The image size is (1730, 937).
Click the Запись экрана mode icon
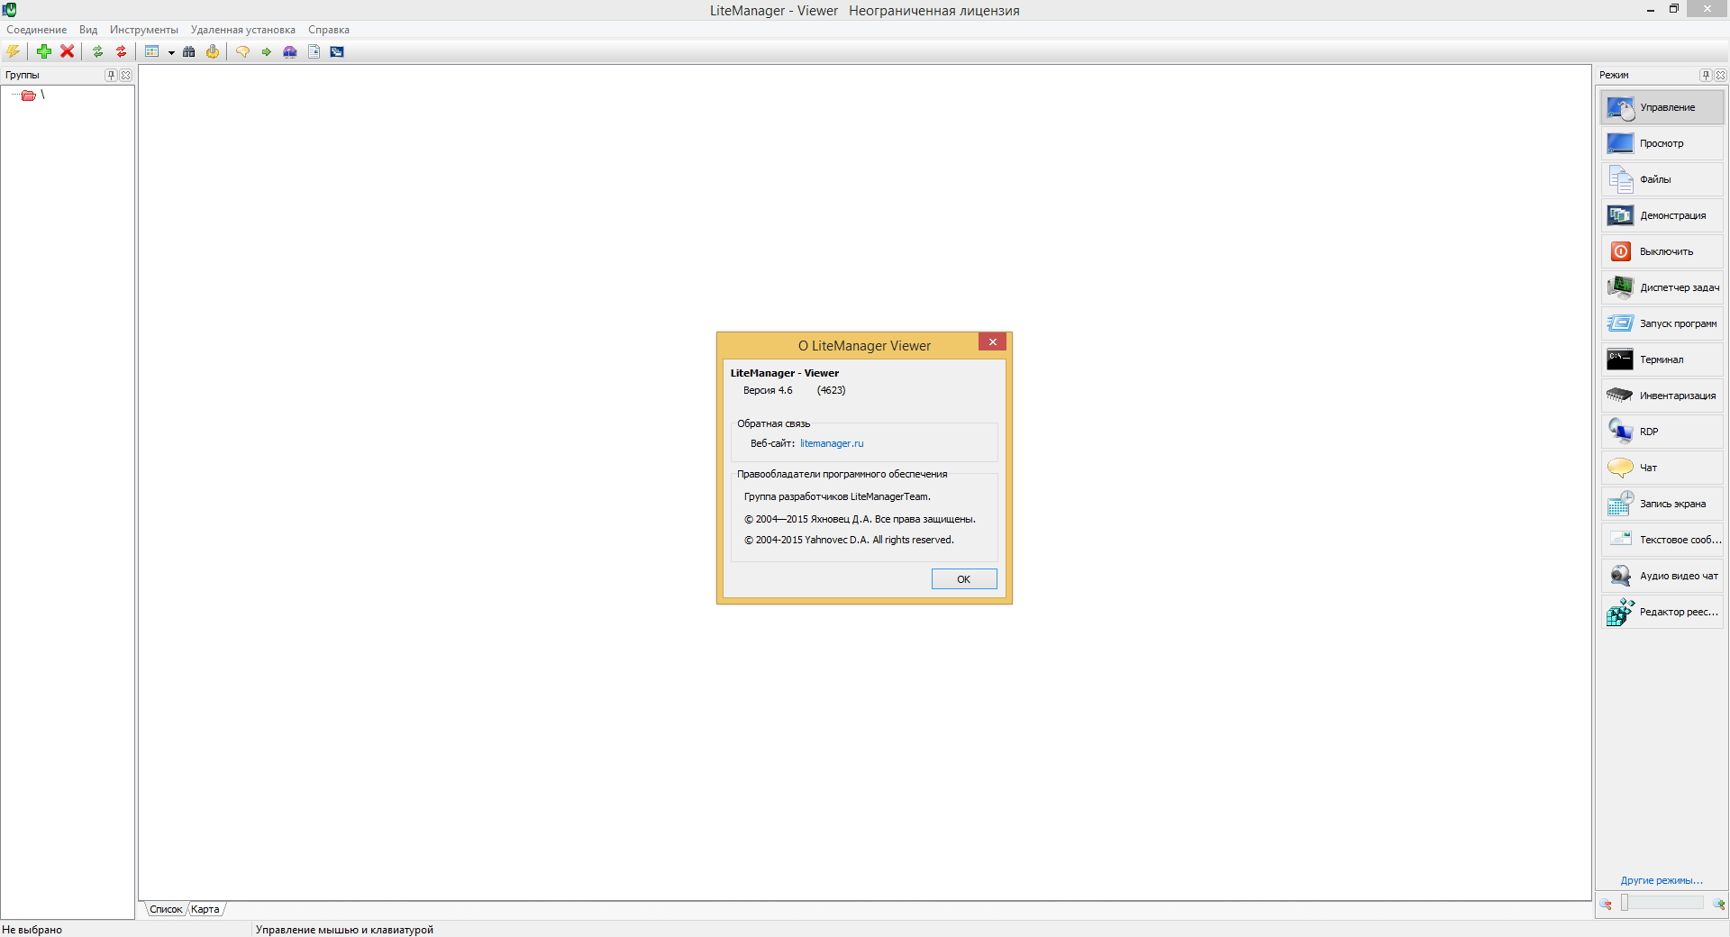coord(1620,504)
